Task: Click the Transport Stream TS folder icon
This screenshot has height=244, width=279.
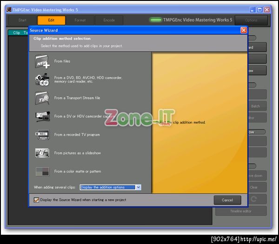Action: tap(42, 98)
